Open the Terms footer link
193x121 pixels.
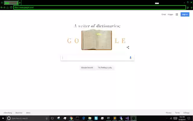[x=177, y=113]
